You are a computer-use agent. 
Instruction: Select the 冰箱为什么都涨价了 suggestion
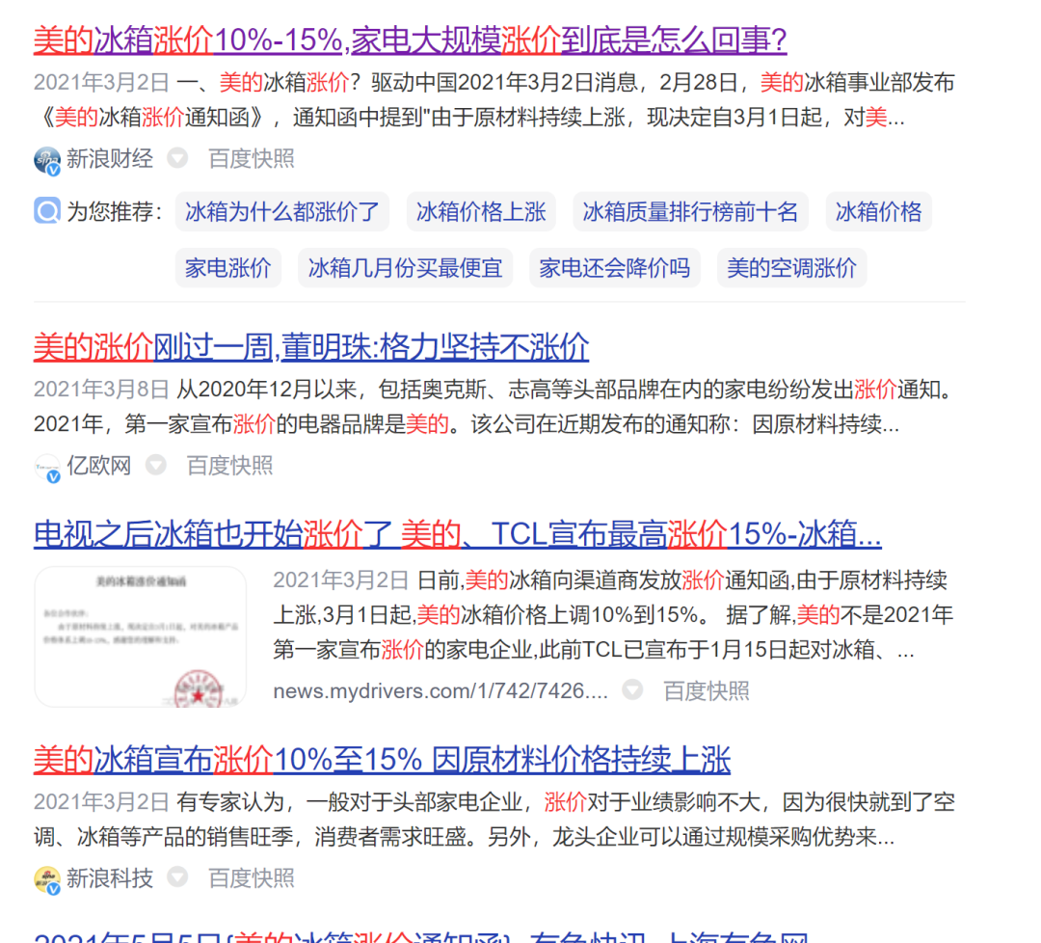coord(282,212)
